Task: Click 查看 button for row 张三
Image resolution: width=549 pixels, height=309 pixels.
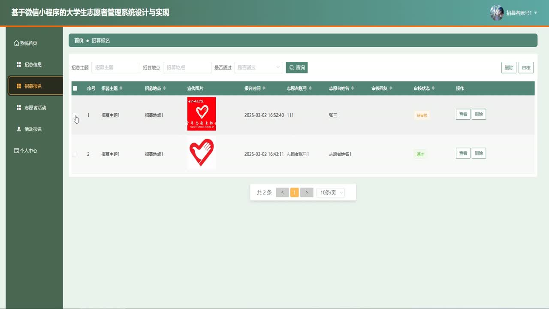Action: [x=463, y=115]
